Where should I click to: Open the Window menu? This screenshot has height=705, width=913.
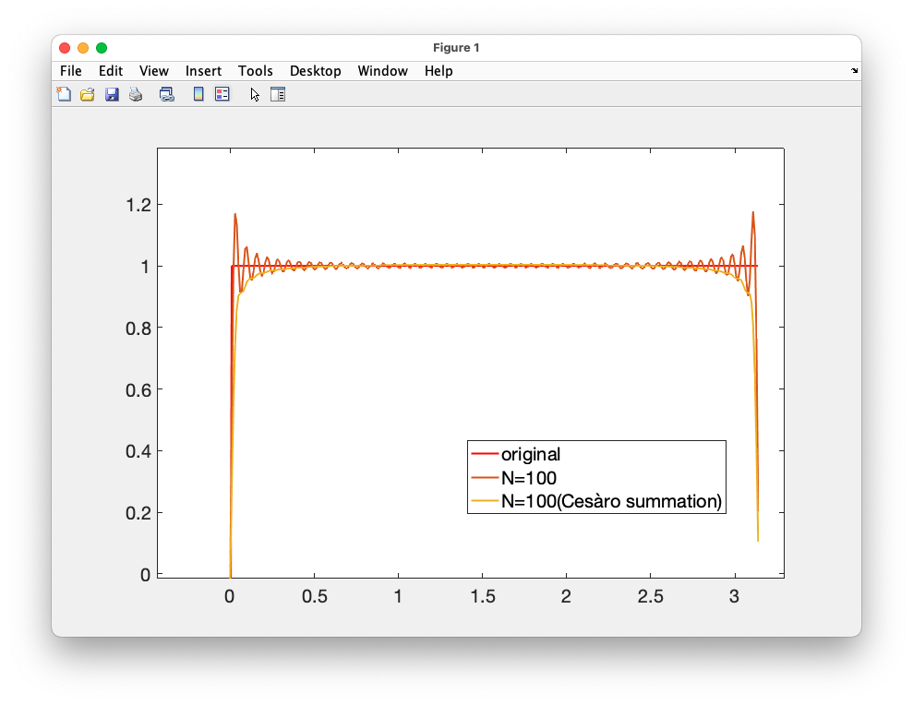click(382, 71)
